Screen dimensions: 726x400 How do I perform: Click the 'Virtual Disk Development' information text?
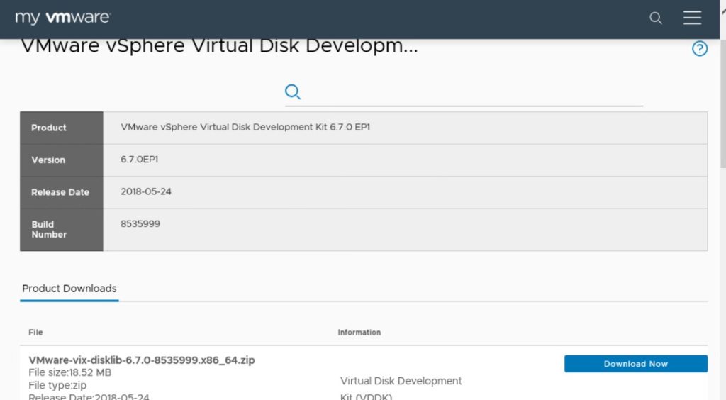401,381
